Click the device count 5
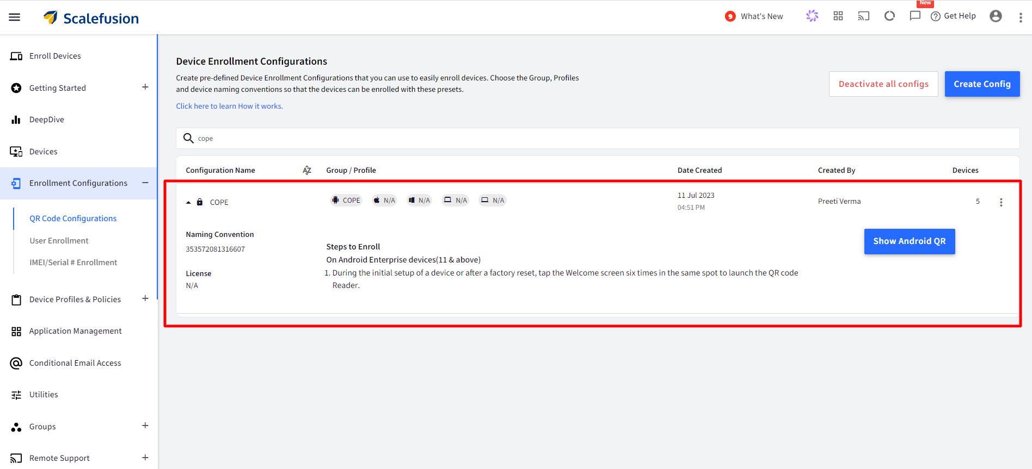Image resolution: width=1032 pixels, height=469 pixels. point(978,201)
